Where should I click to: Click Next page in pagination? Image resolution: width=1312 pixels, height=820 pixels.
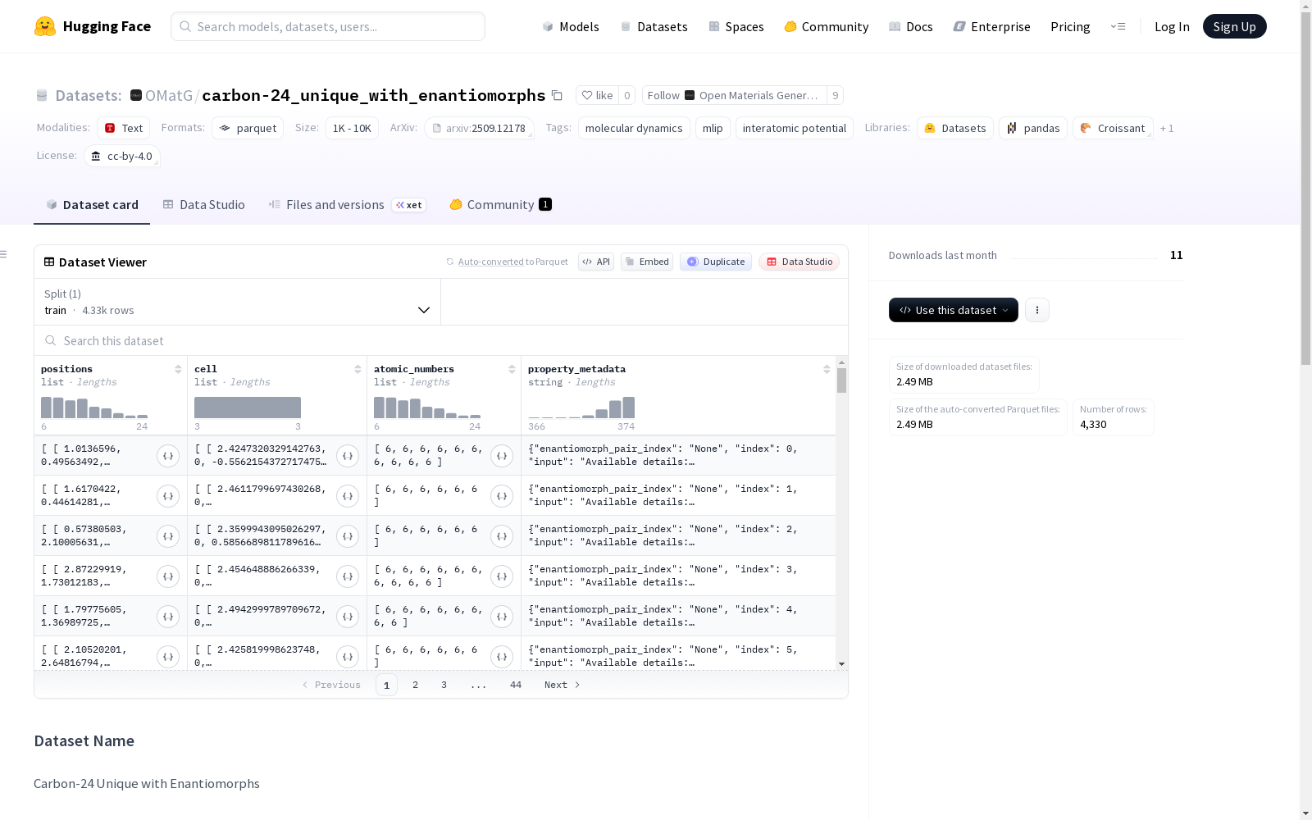(562, 685)
